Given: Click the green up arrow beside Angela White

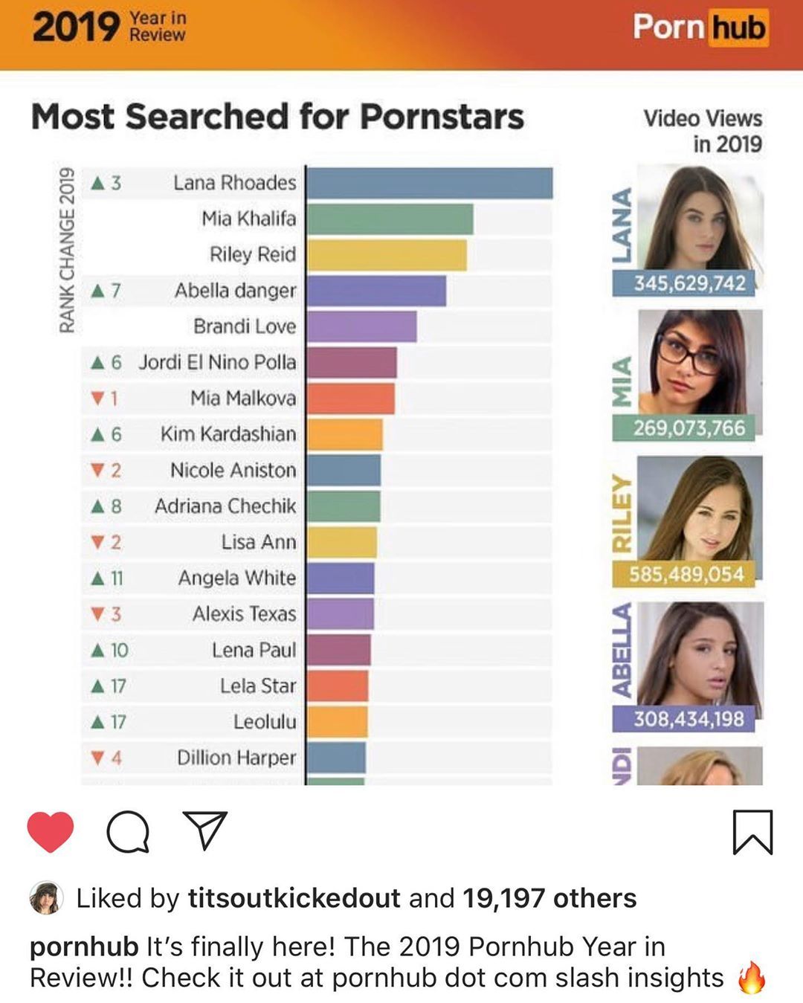Looking at the screenshot, I should pos(97,578).
